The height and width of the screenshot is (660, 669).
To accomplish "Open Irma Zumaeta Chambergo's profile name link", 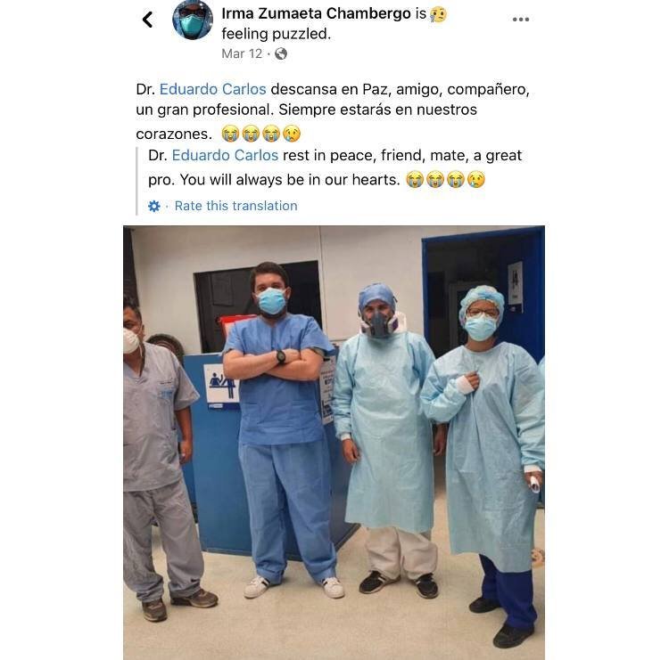I will coord(316,13).
